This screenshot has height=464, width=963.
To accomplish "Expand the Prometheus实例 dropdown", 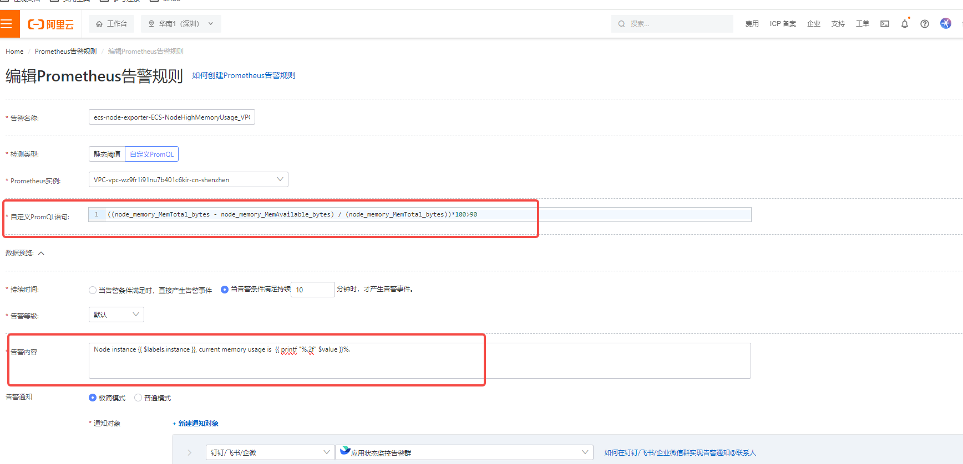I will tap(189, 179).
